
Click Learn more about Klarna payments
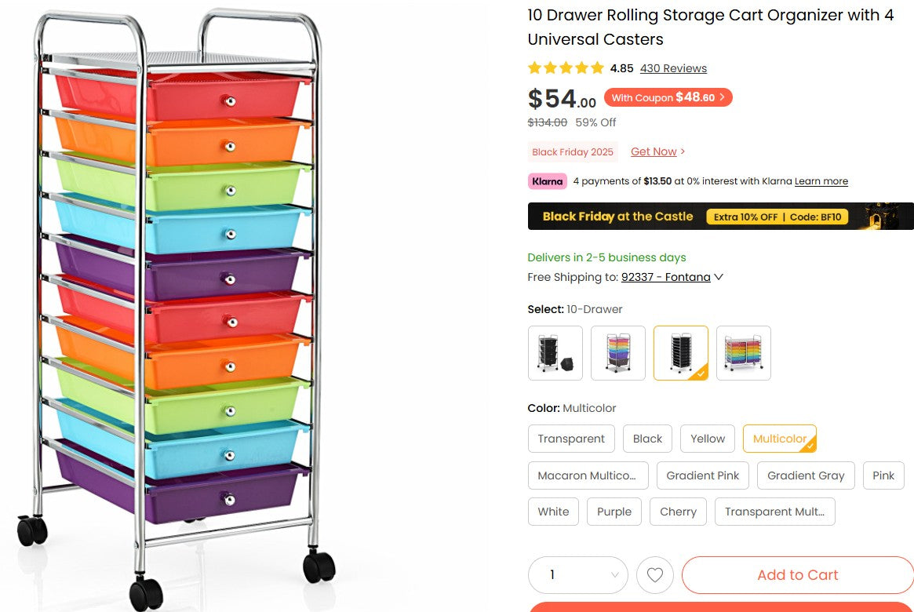coord(821,181)
